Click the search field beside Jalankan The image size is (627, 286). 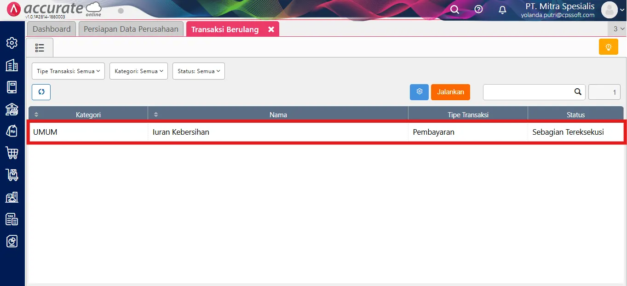pyautogui.click(x=528, y=92)
